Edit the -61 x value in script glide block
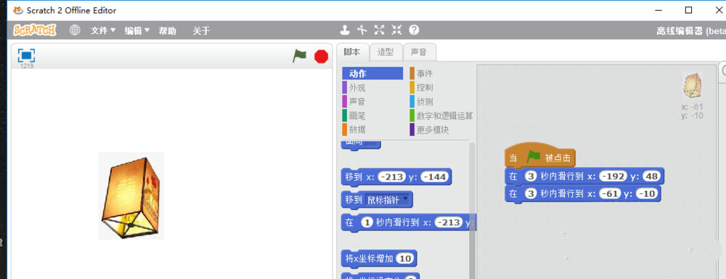This screenshot has height=279, width=726. [611, 194]
